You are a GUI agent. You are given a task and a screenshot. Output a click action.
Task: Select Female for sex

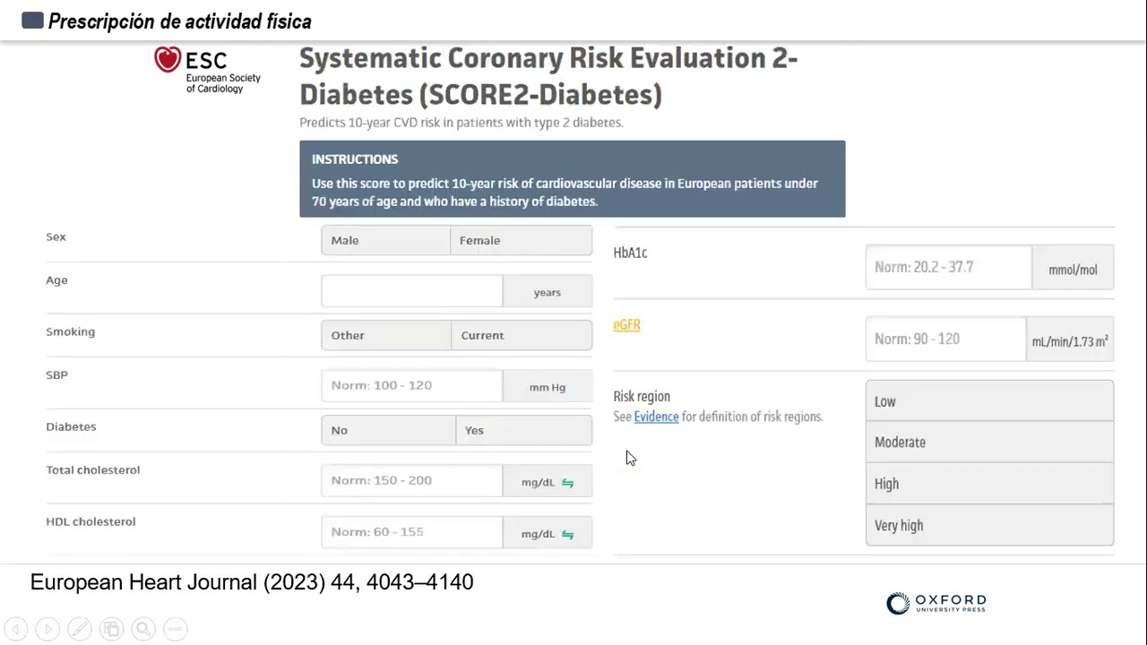(521, 240)
